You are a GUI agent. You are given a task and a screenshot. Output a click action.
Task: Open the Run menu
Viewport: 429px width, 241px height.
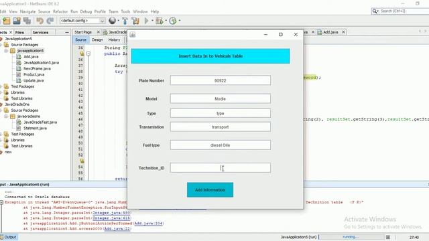[x=74, y=11]
